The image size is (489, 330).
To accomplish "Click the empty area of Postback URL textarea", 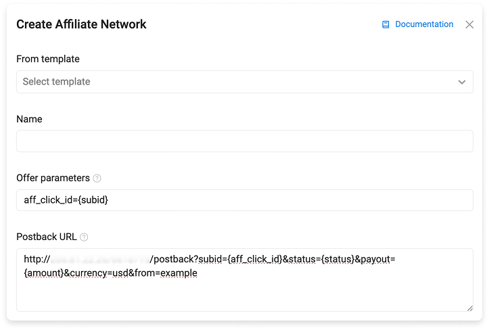I will [245, 295].
